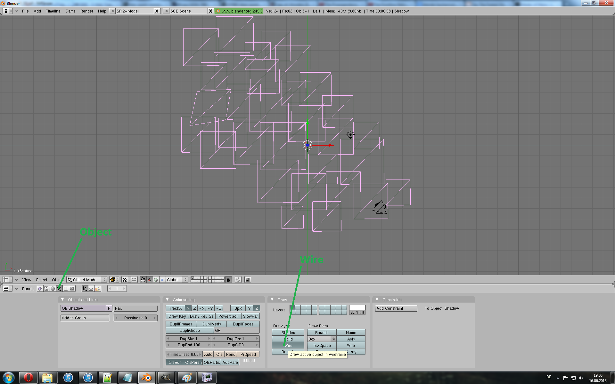The height and width of the screenshot is (384, 615).
Task: Open the 3D view window type selector
Action: click(x=7, y=280)
